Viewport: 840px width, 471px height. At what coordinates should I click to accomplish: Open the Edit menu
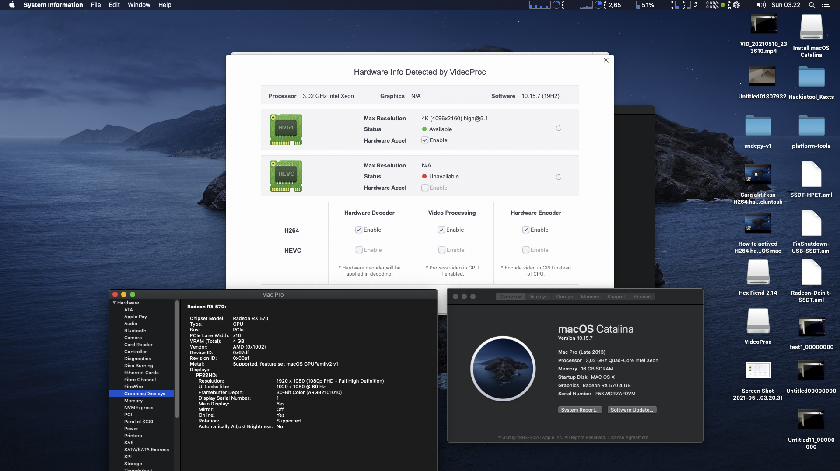click(114, 5)
